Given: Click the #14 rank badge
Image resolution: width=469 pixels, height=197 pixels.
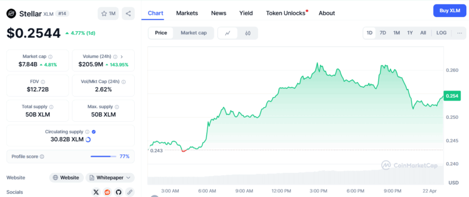Looking at the screenshot, I should (x=63, y=14).
